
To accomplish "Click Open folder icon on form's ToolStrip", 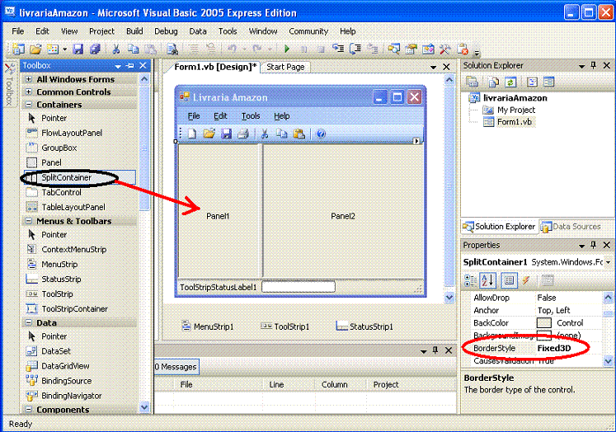I will tap(209, 134).
